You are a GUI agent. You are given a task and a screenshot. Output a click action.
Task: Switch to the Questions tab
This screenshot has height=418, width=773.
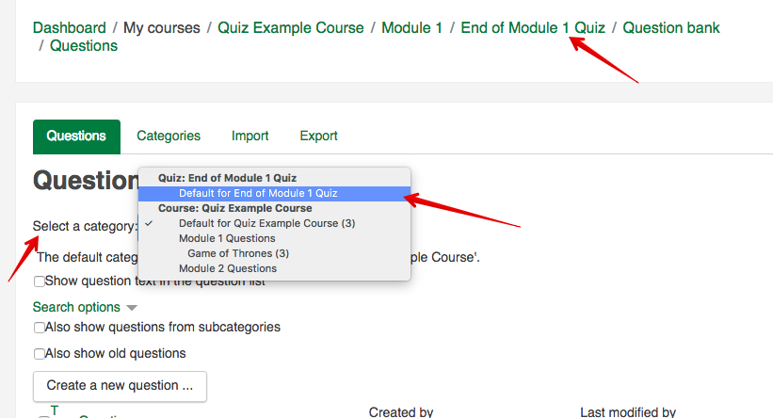pos(76,137)
